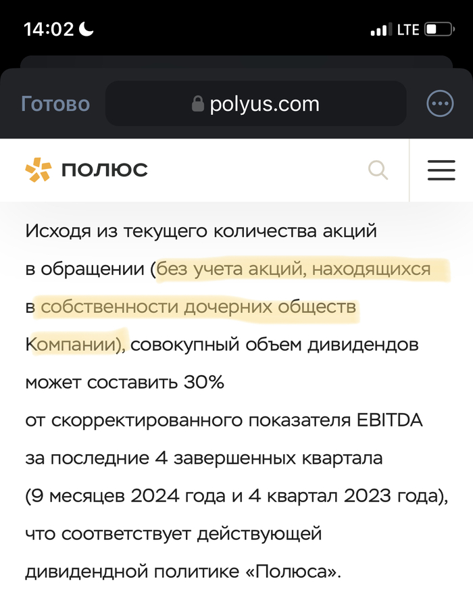Tap the 14:02 clock display
The height and width of the screenshot is (615, 473).
(47, 29)
